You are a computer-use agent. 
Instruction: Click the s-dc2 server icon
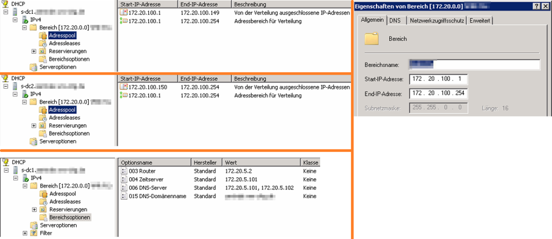(15, 86)
